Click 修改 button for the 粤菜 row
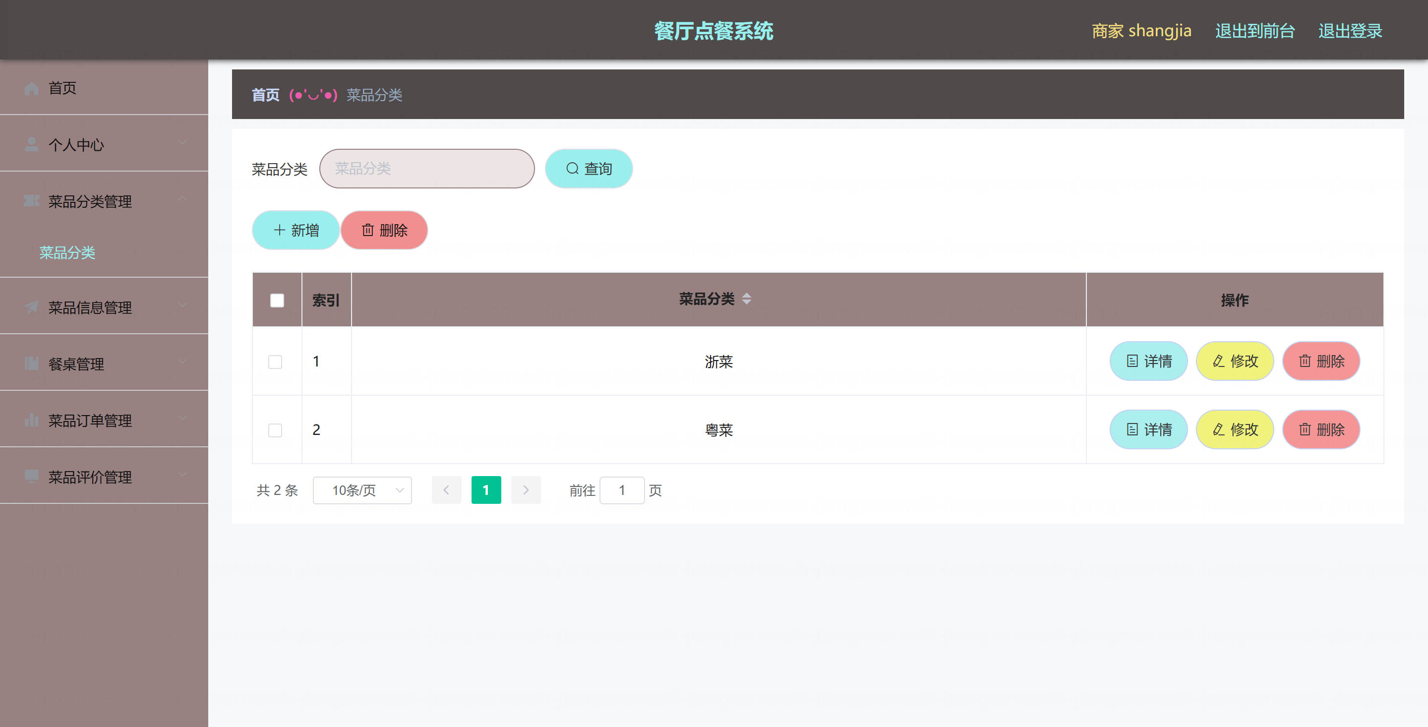 [x=1235, y=430]
